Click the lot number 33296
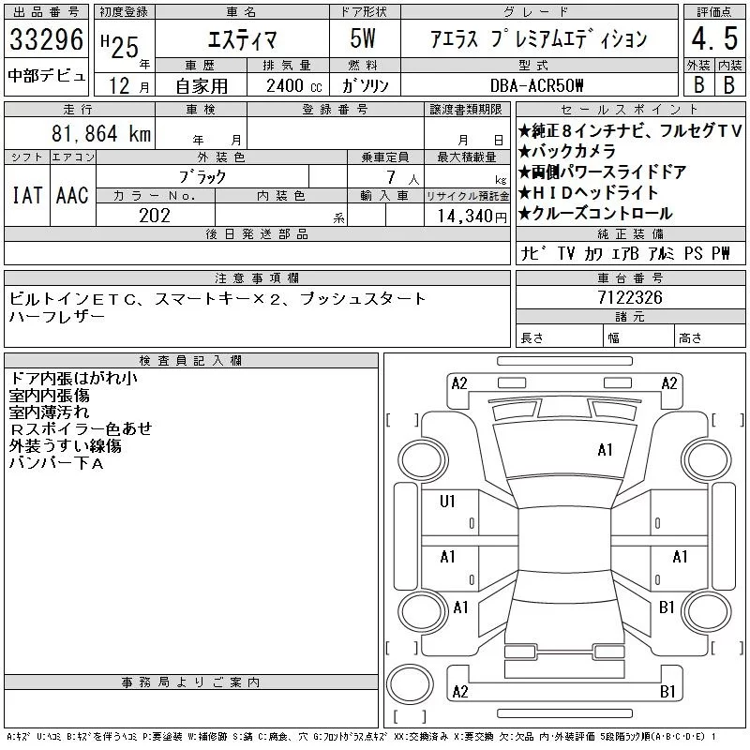750x750 pixels. [x=46, y=41]
